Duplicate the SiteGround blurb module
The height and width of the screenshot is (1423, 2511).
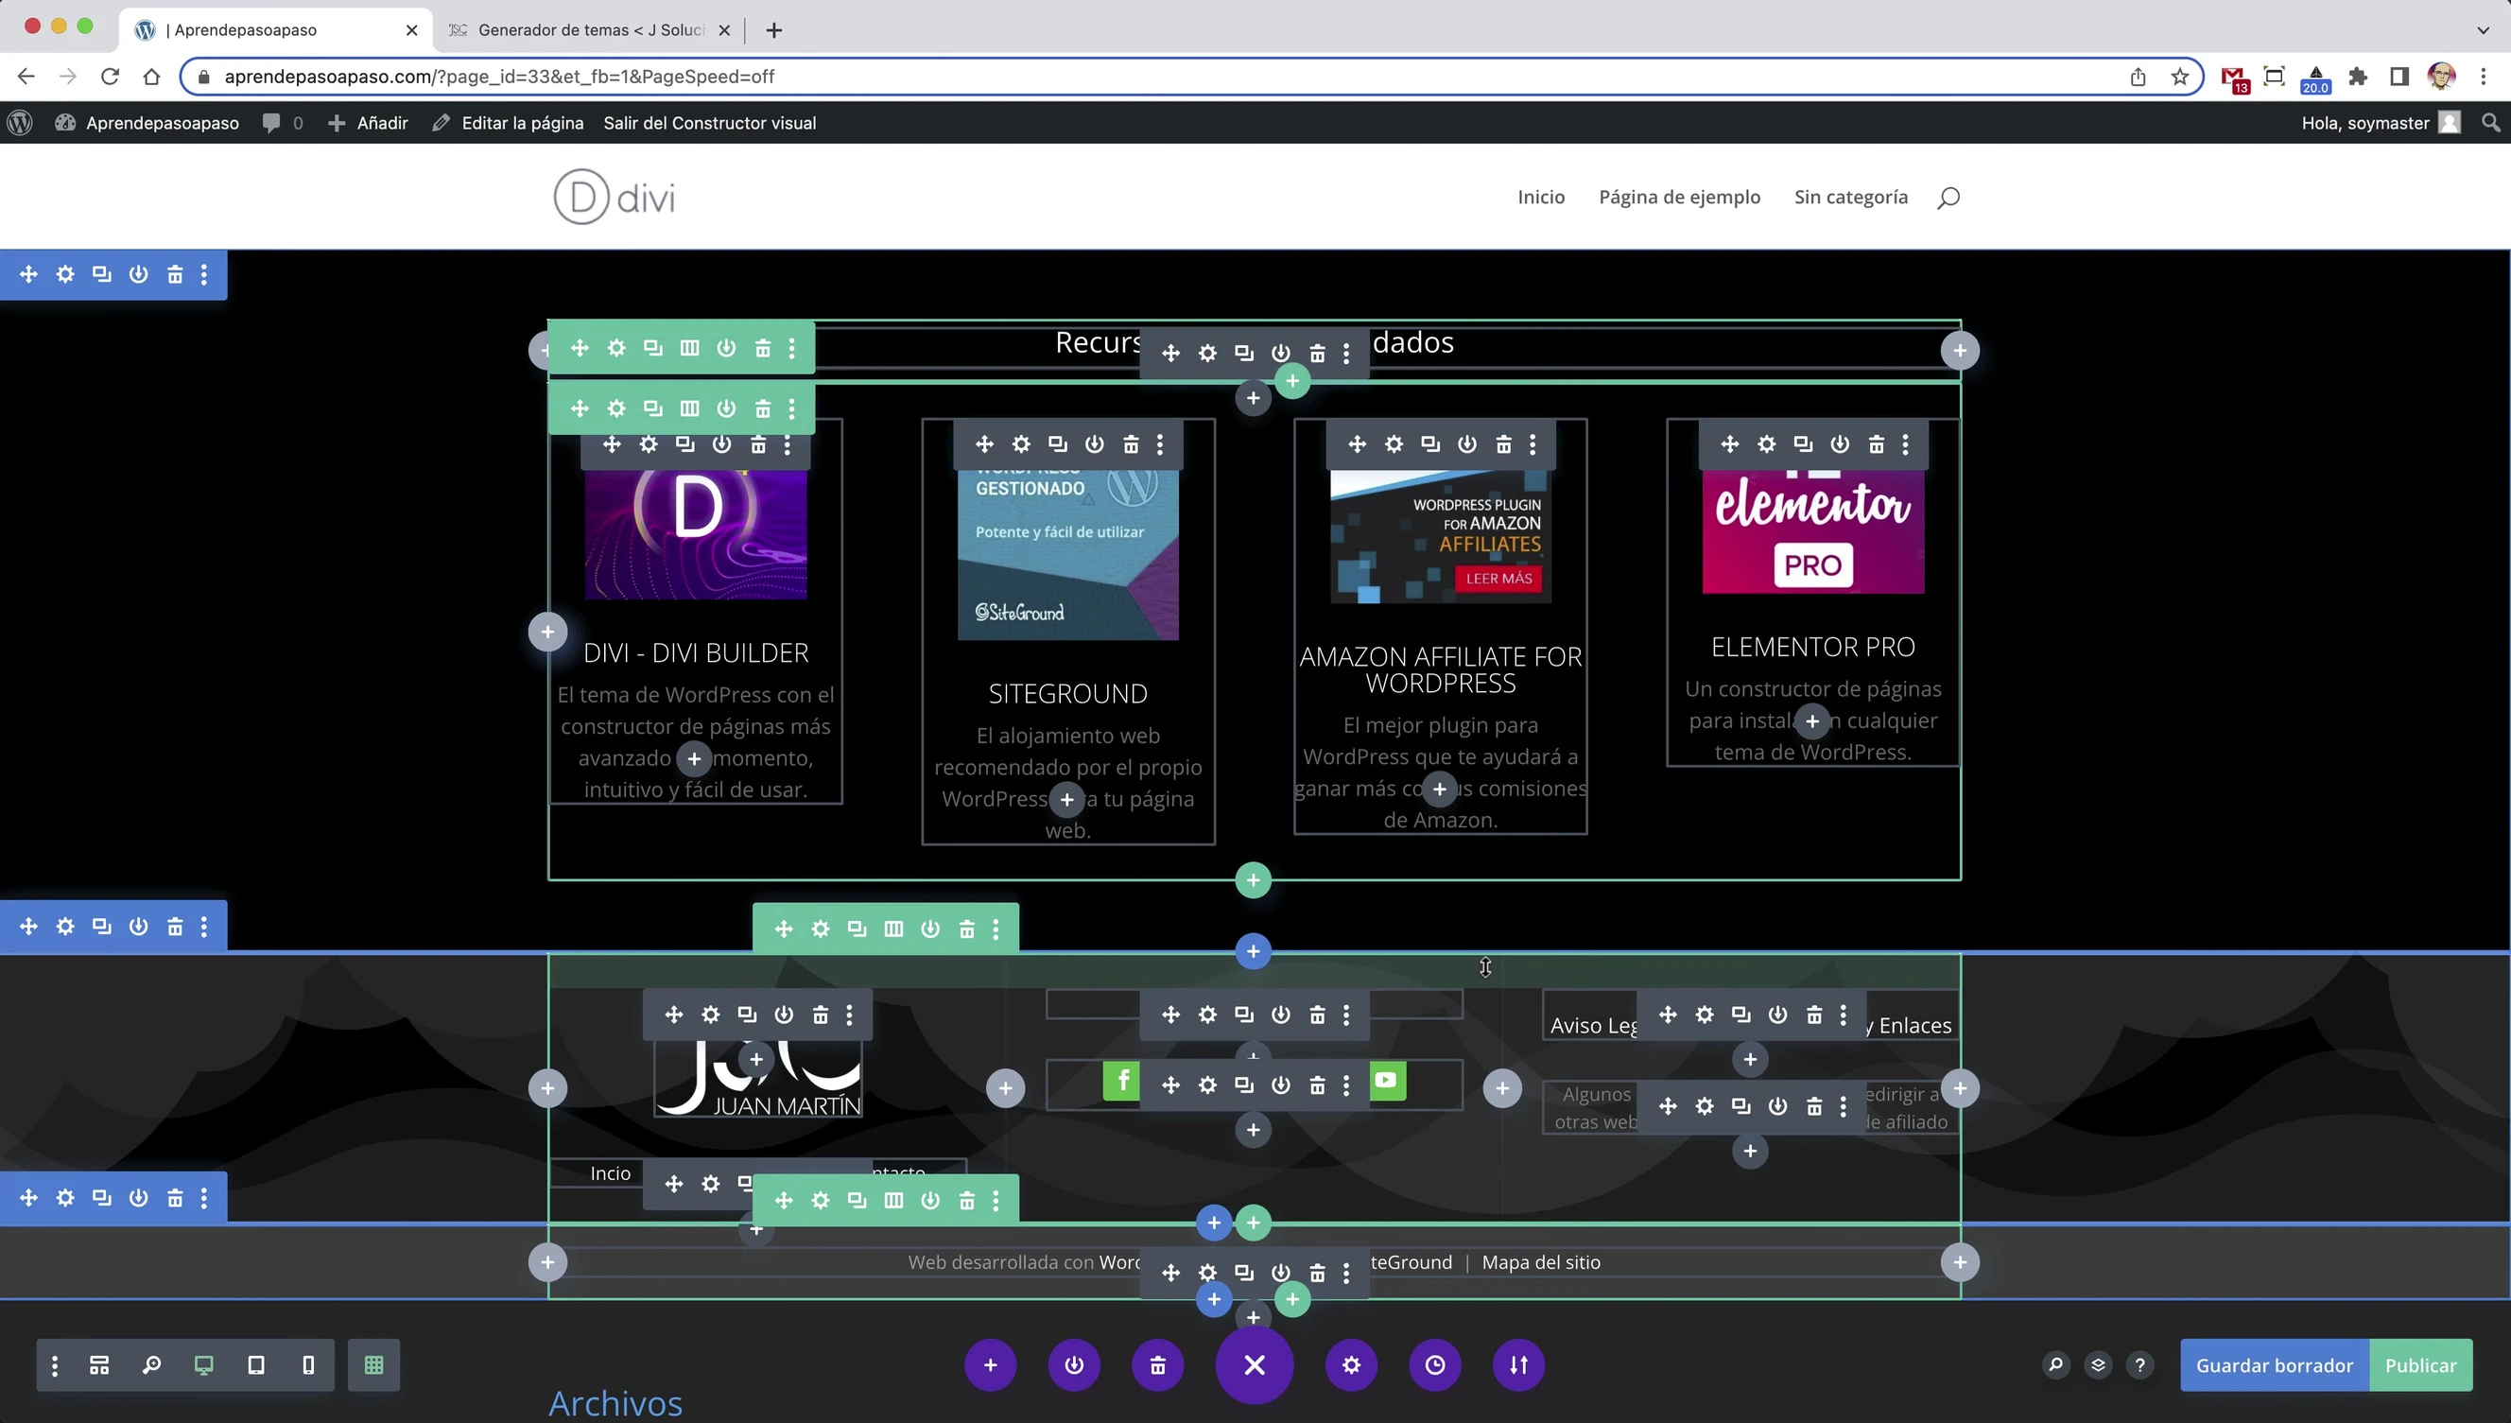[x=1058, y=444]
